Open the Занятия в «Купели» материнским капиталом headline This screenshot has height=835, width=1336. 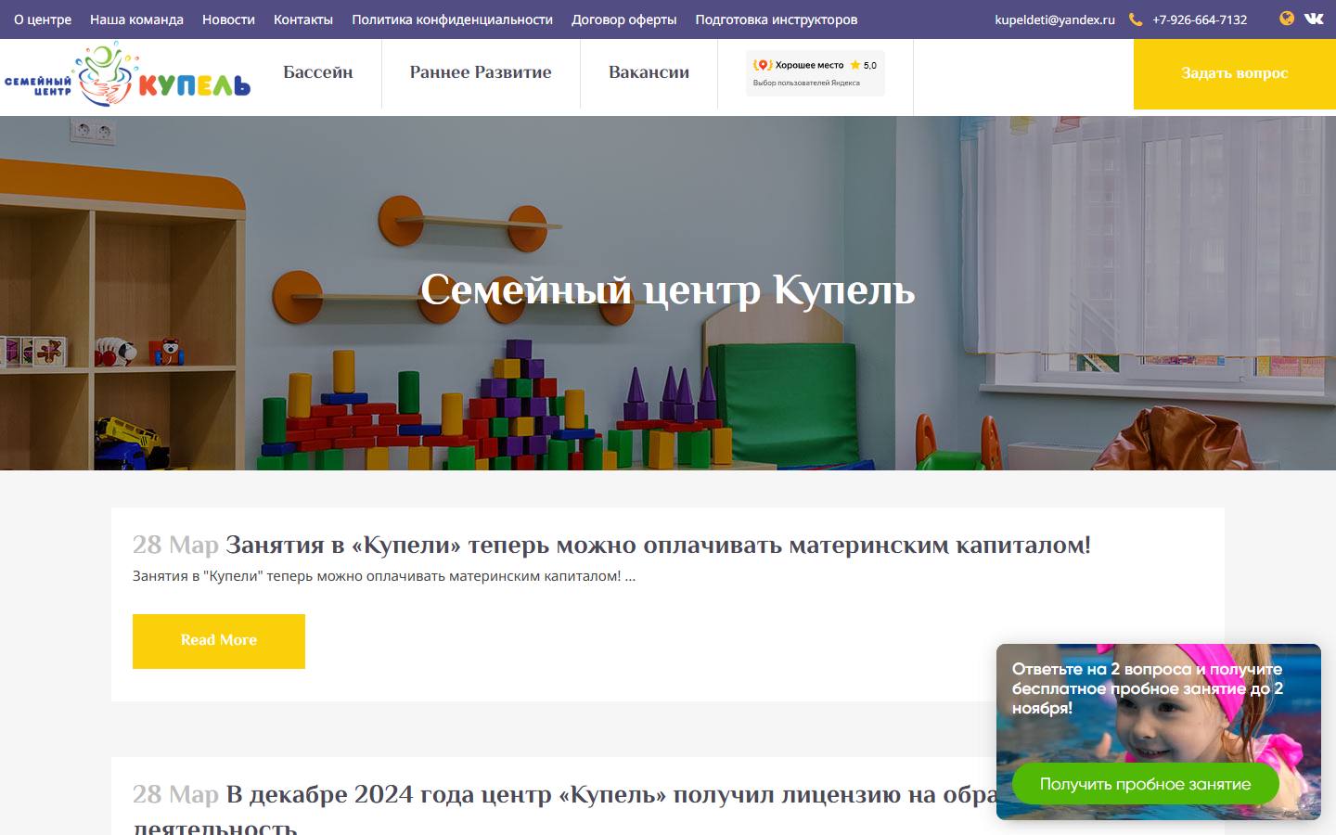658,545
